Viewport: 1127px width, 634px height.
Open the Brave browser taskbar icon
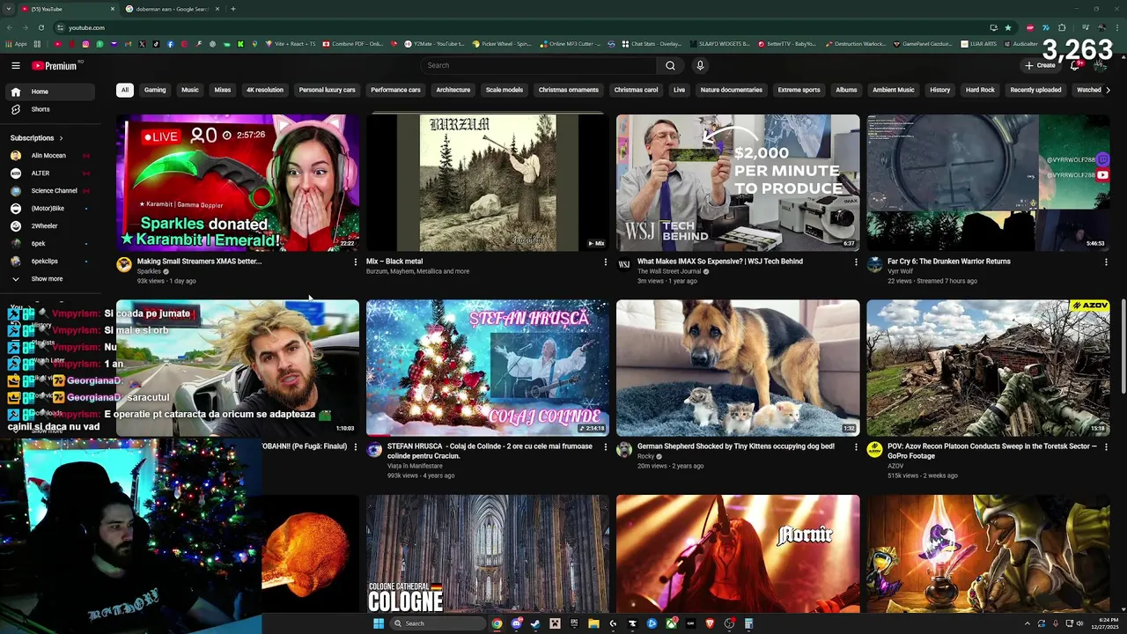pos(710,623)
